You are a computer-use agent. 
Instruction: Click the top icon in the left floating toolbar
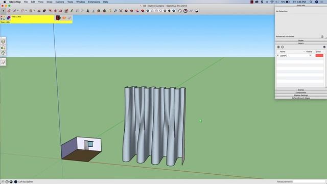point(3,42)
